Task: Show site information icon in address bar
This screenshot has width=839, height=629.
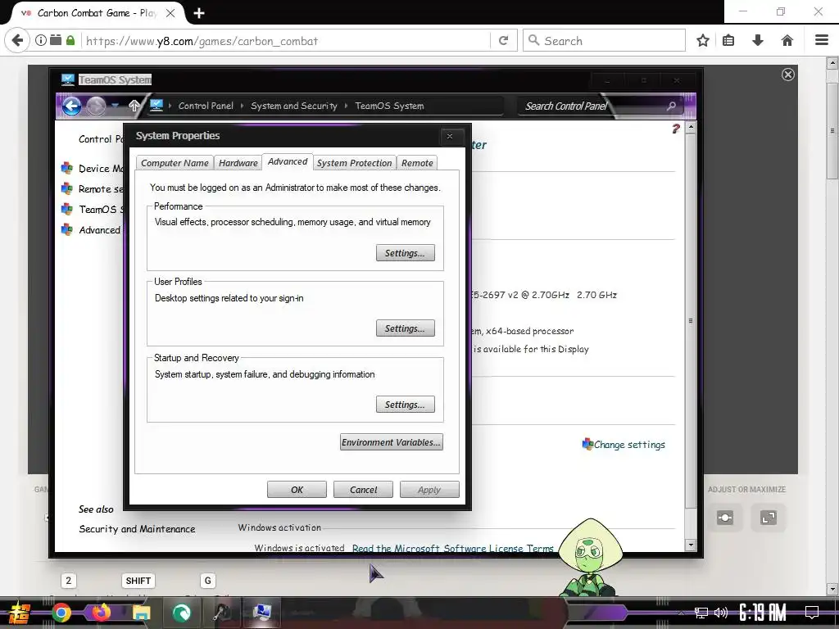Action: tap(41, 41)
